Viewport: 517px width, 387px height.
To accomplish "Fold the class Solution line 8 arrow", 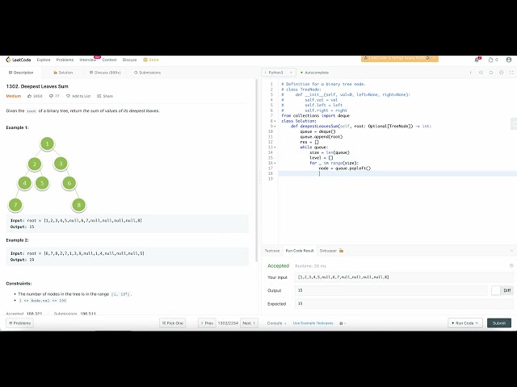I will coord(275,121).
